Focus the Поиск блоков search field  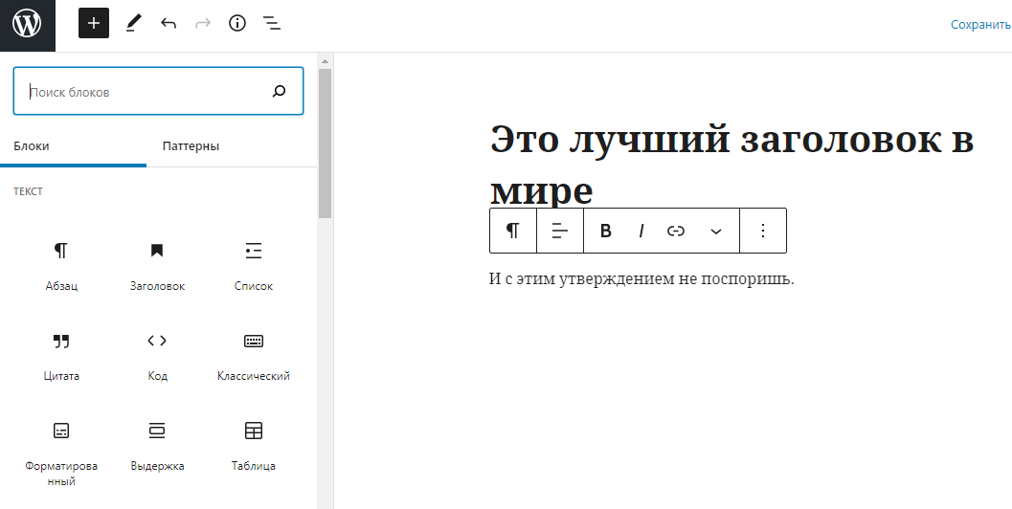pyautogui.click(x=158, y=91)
